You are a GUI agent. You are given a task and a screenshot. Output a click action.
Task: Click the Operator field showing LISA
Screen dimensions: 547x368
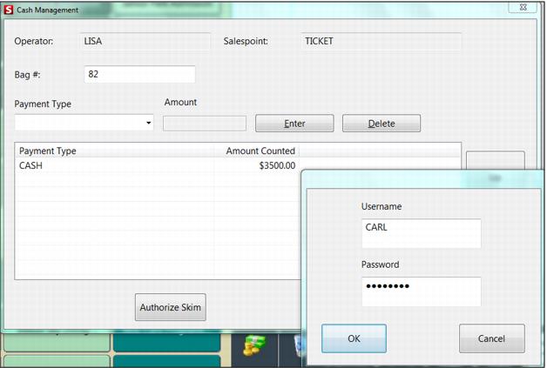coord(145,41)
